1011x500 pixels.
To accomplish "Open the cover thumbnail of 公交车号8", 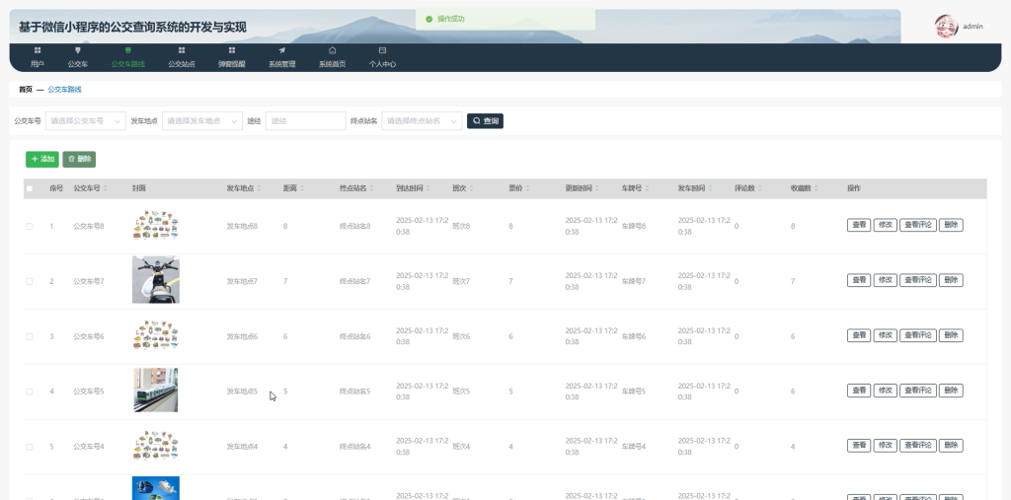I will pos(155,225).
